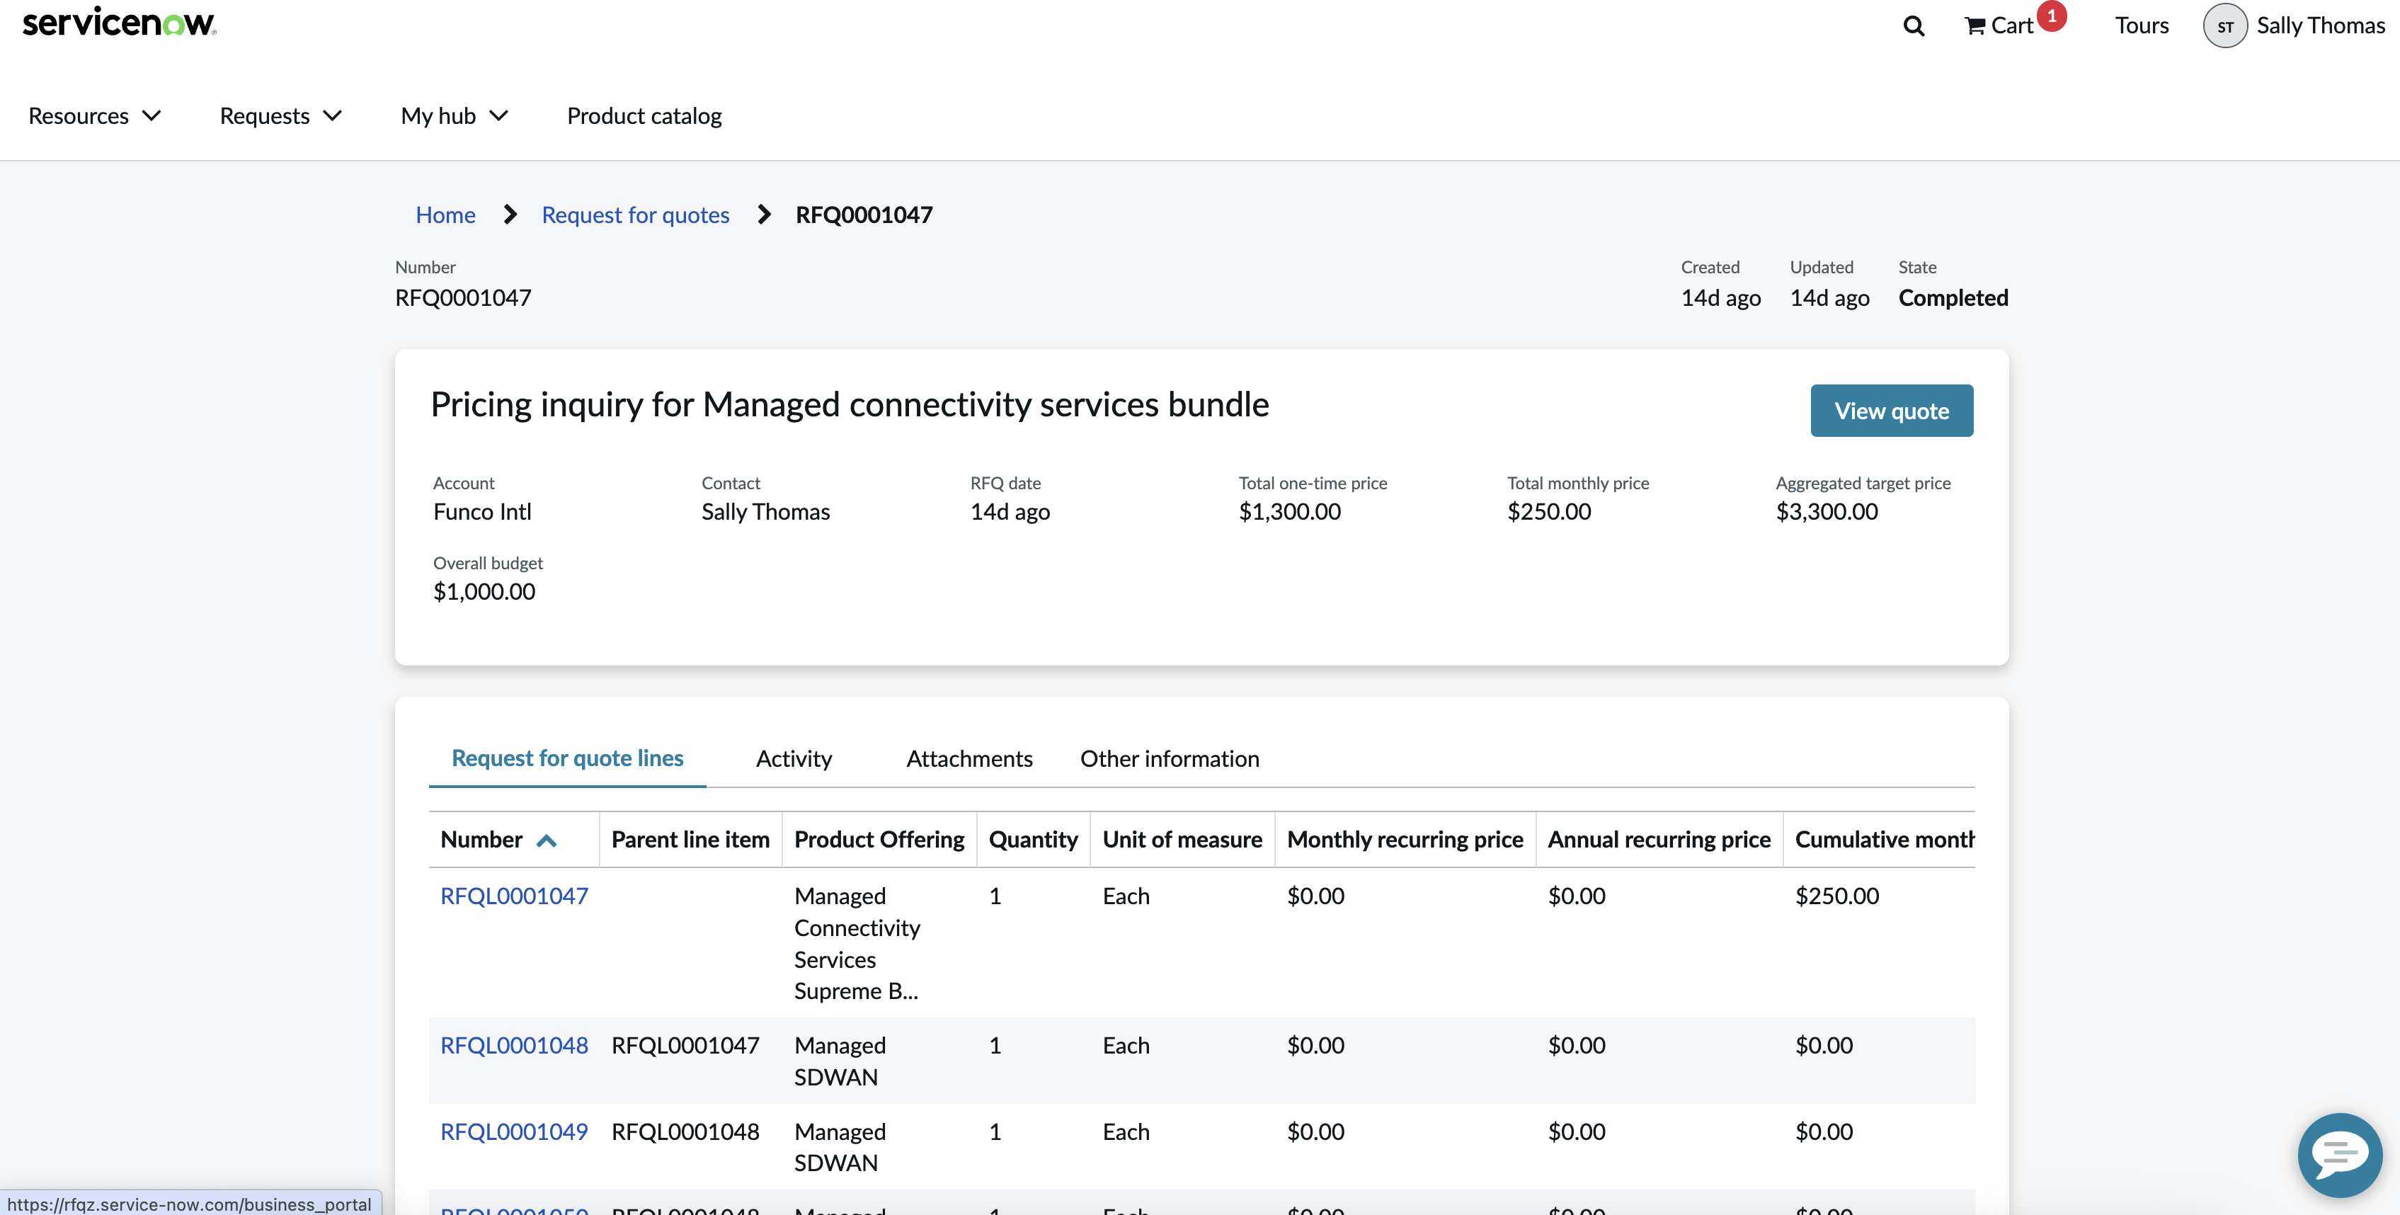The image size is (2400, 1215).
Task: Open the search magnifier icon
Action: click(1914, 26)
